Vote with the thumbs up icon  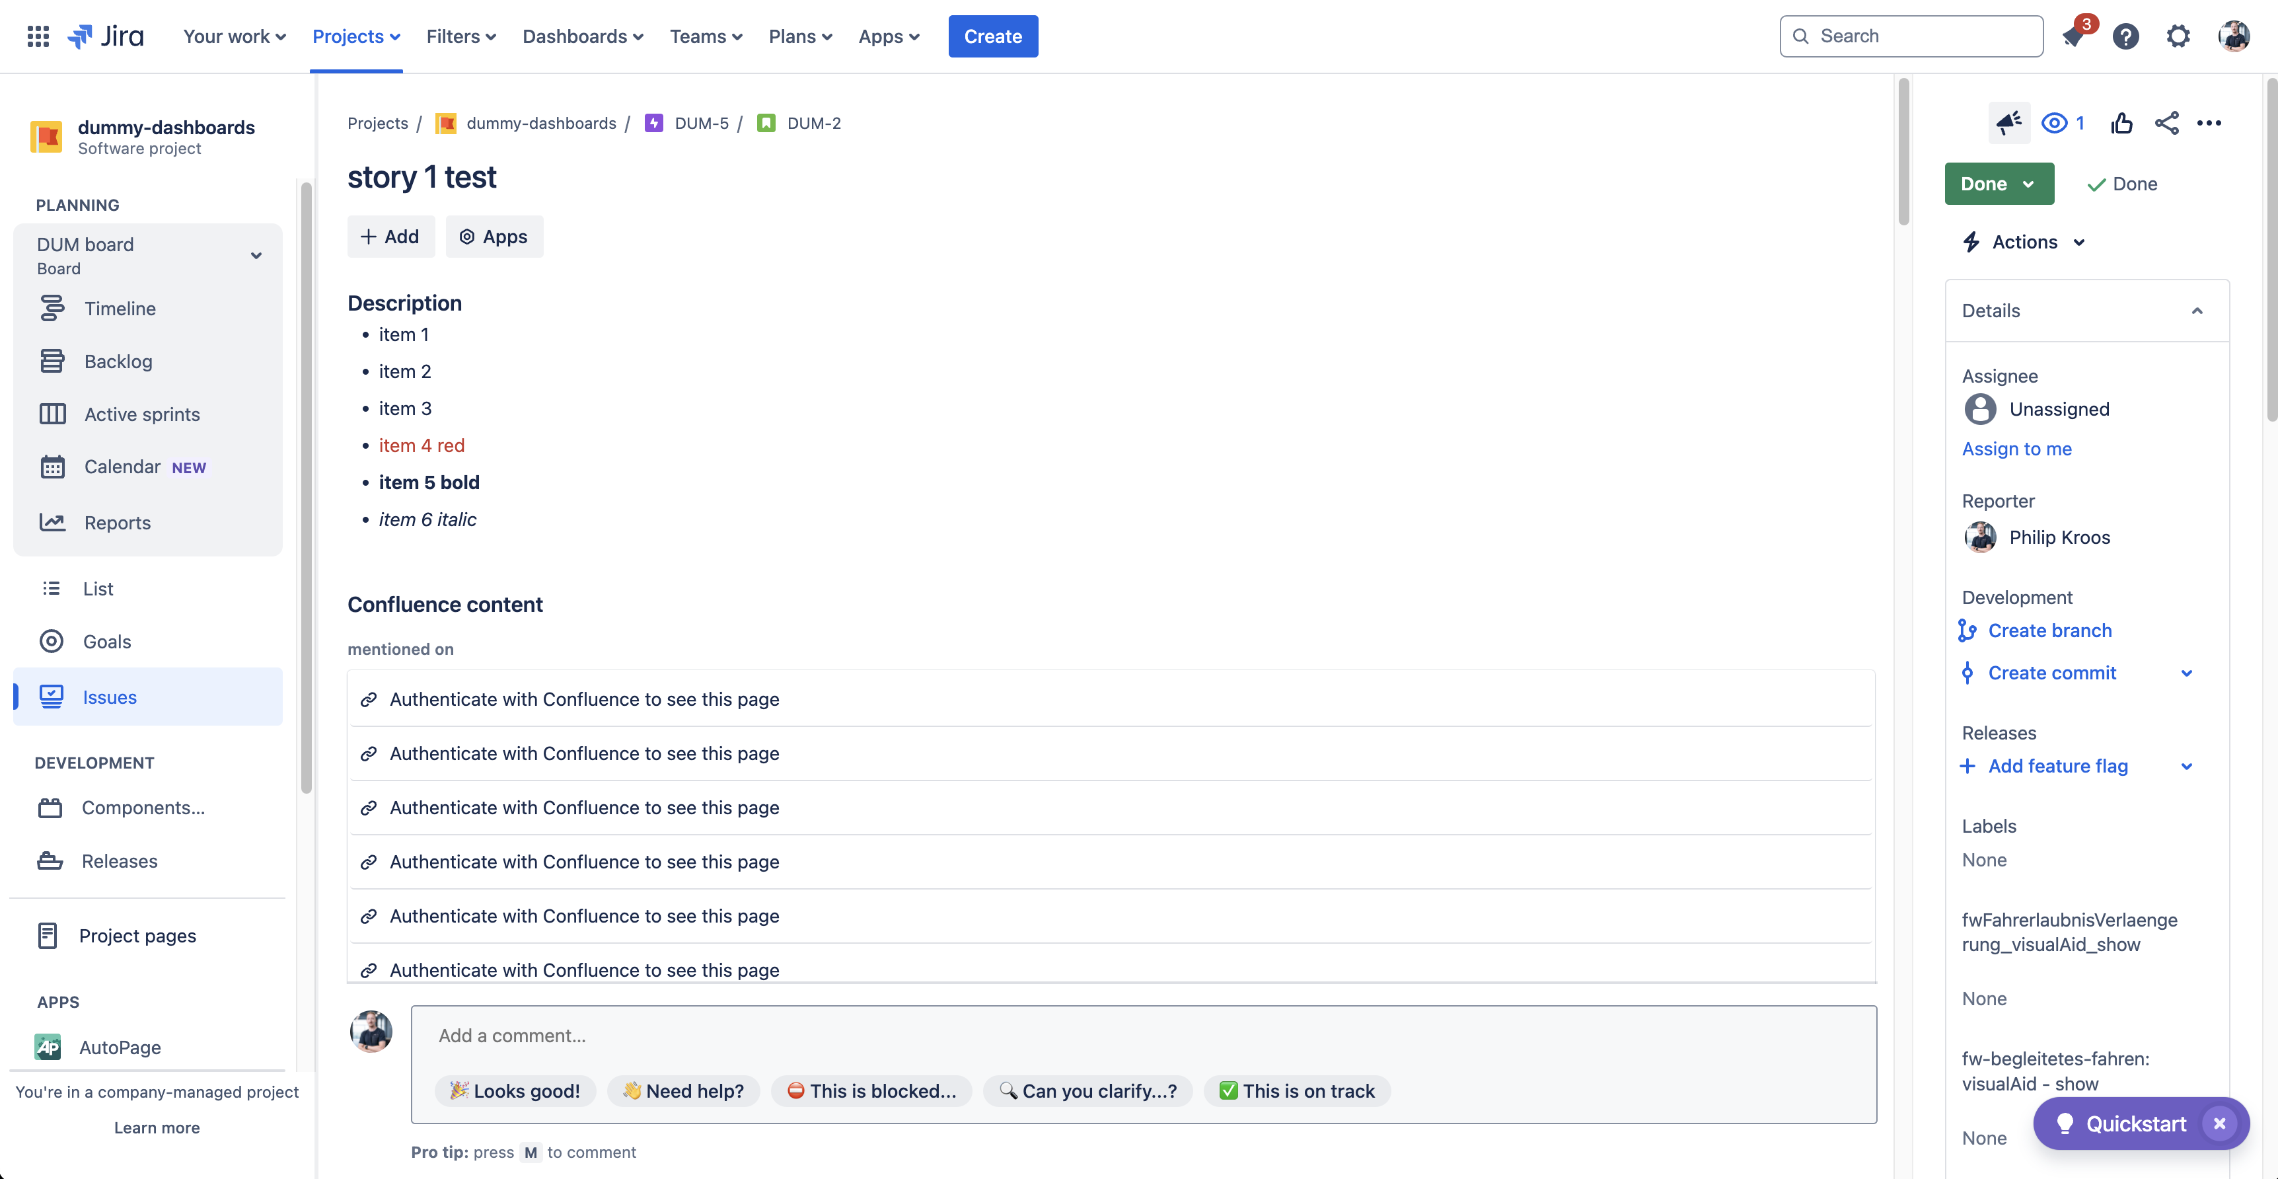[2122, 123]
